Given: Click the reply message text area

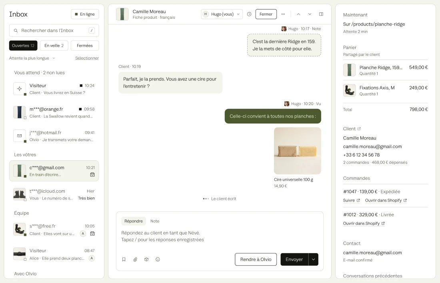Looking at the screenshot, I should click(x=220, y=237).
